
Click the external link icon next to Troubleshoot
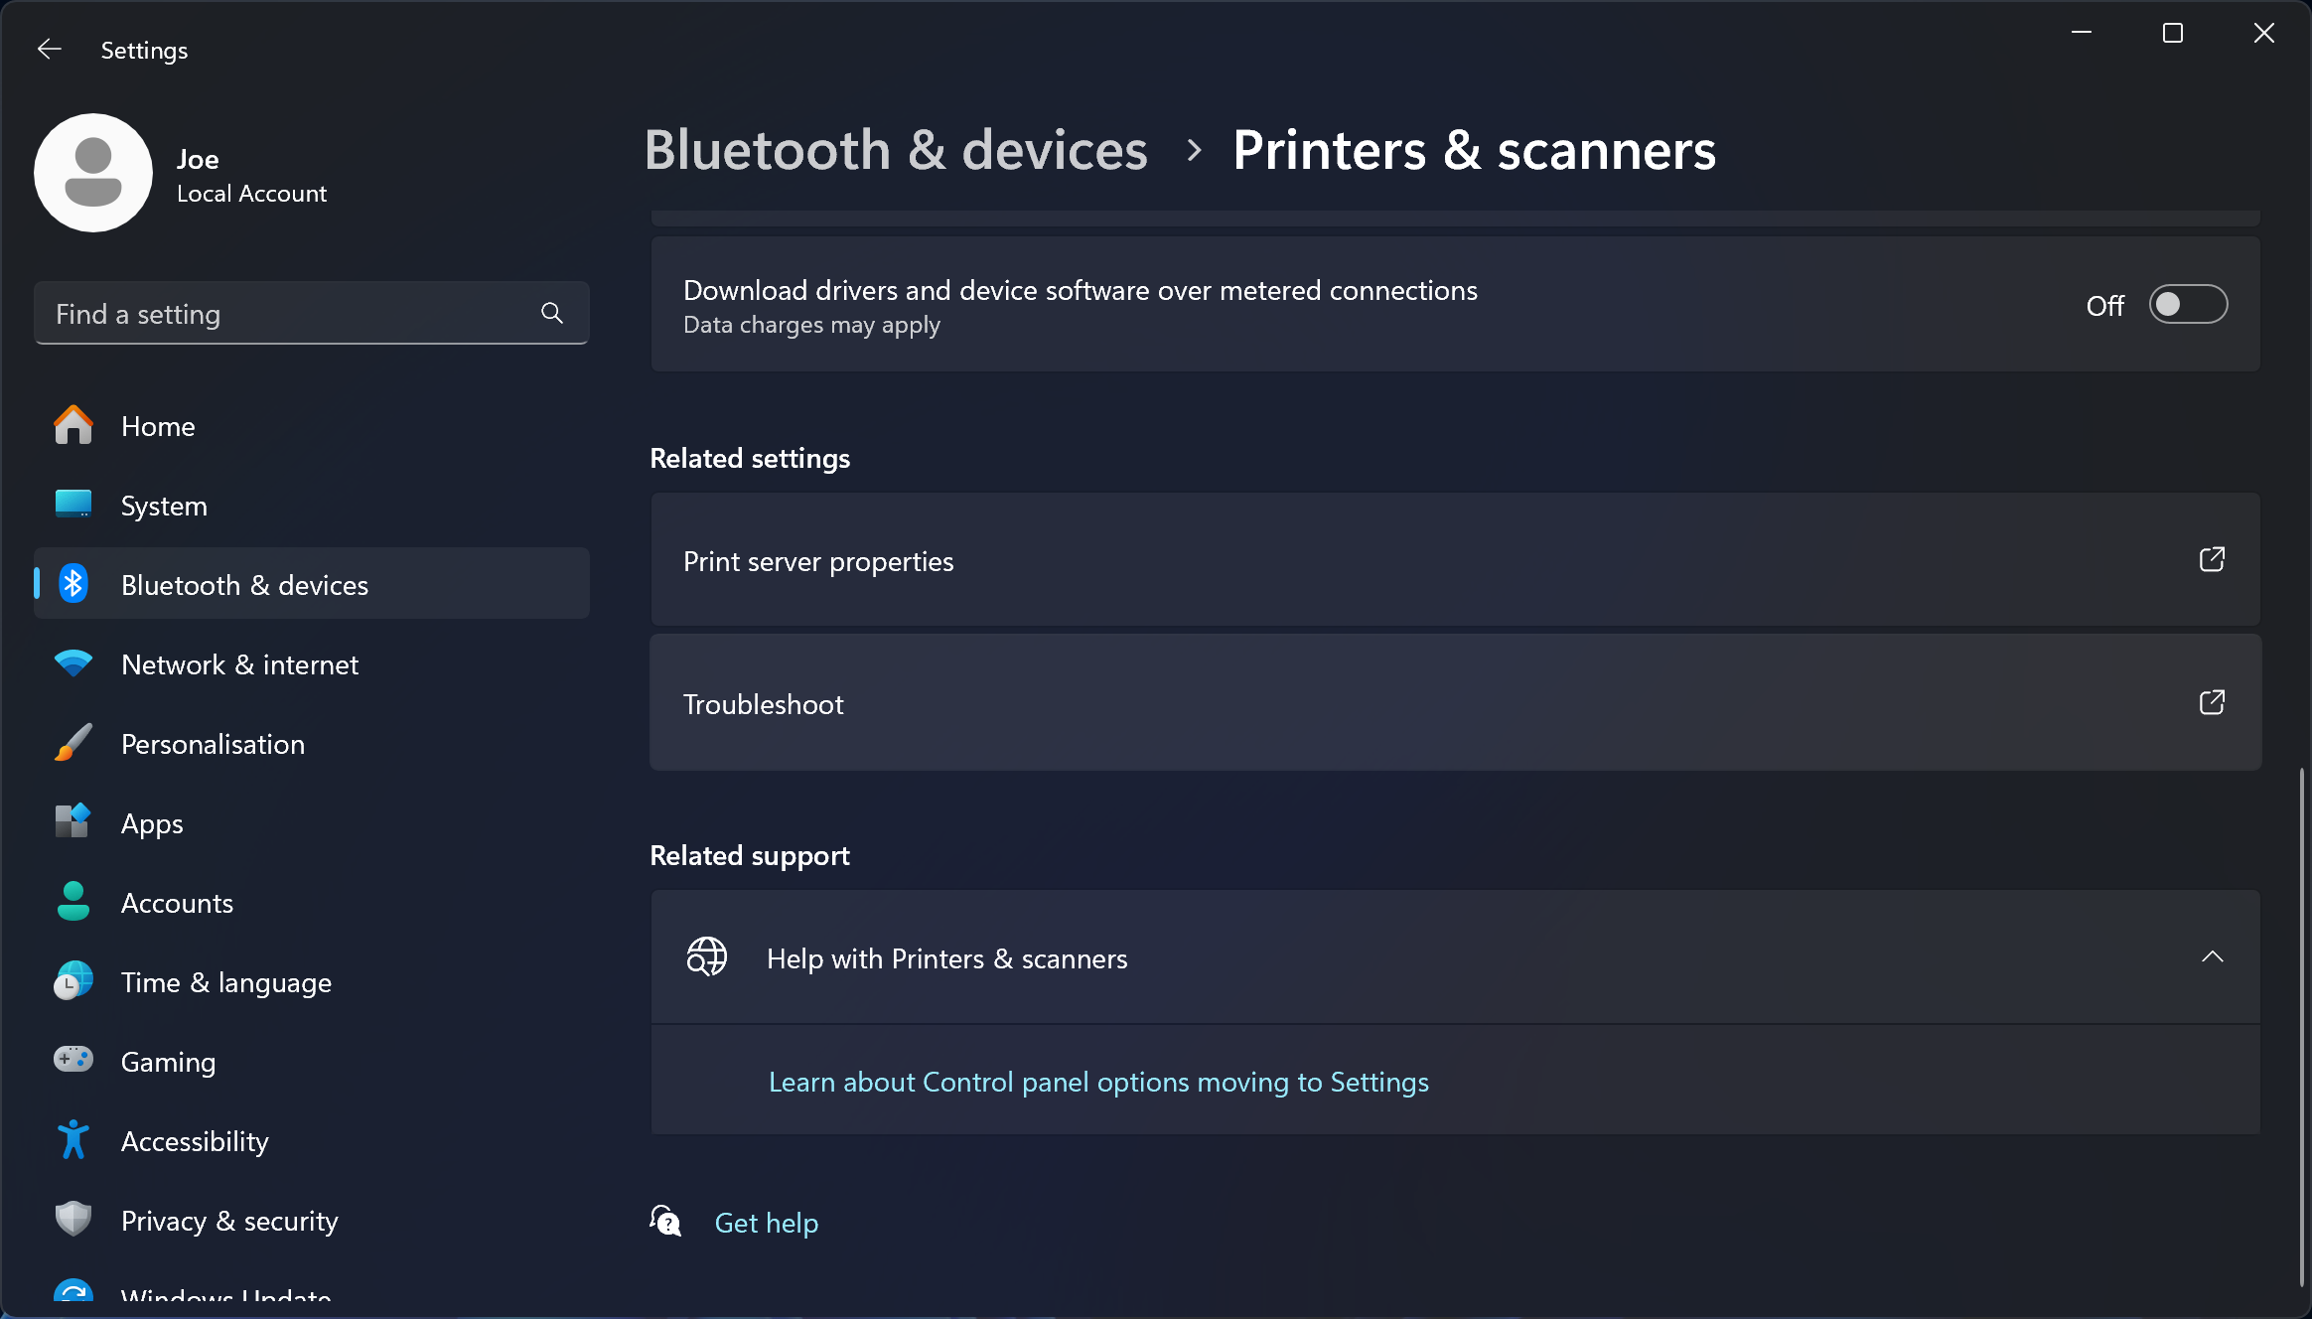point(2213,703)
